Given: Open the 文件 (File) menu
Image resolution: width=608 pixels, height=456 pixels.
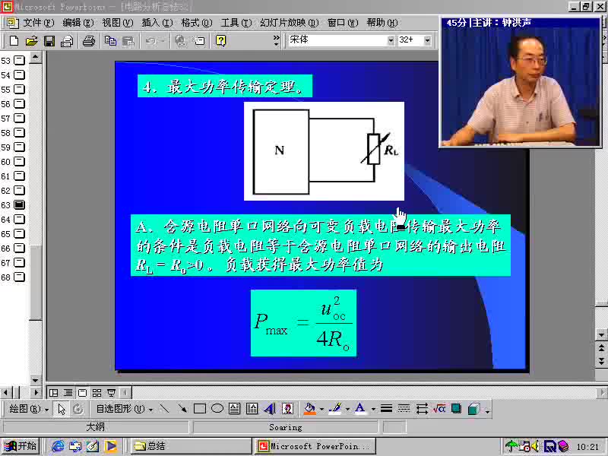Looking at the screenshot, I should coord(39,23).
